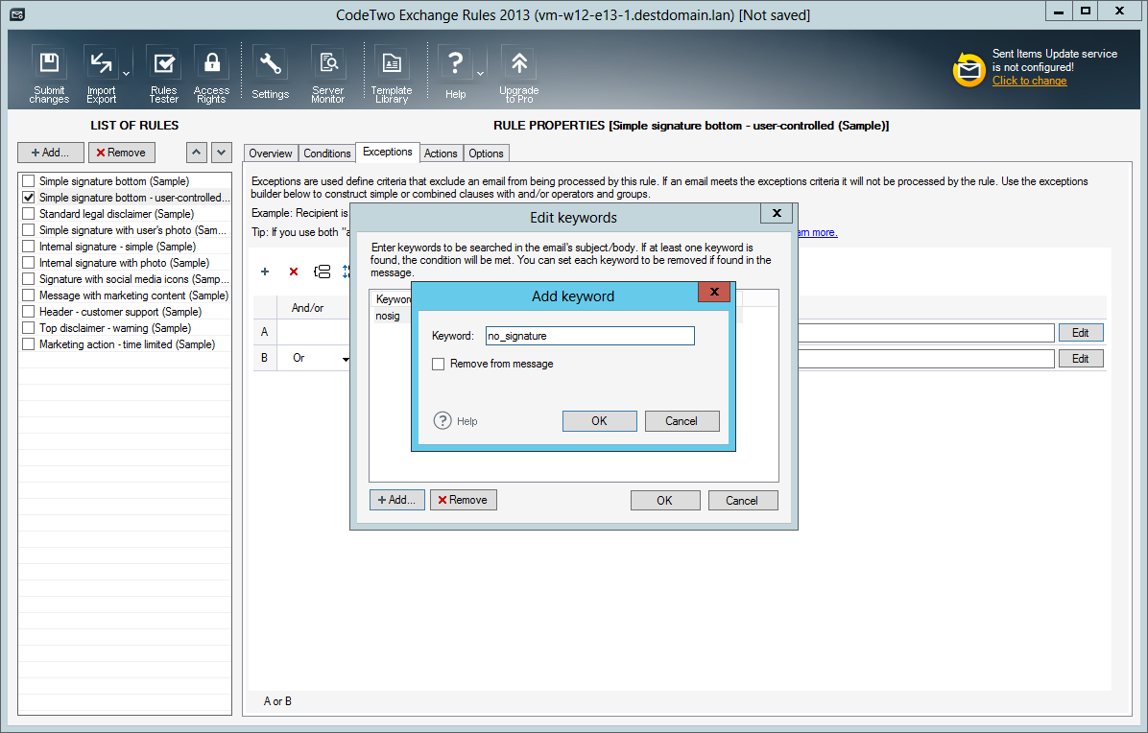Click OK in Edit keywords dialog
This screenshot has width=1148, height=733.
click(x=664, y=501)
